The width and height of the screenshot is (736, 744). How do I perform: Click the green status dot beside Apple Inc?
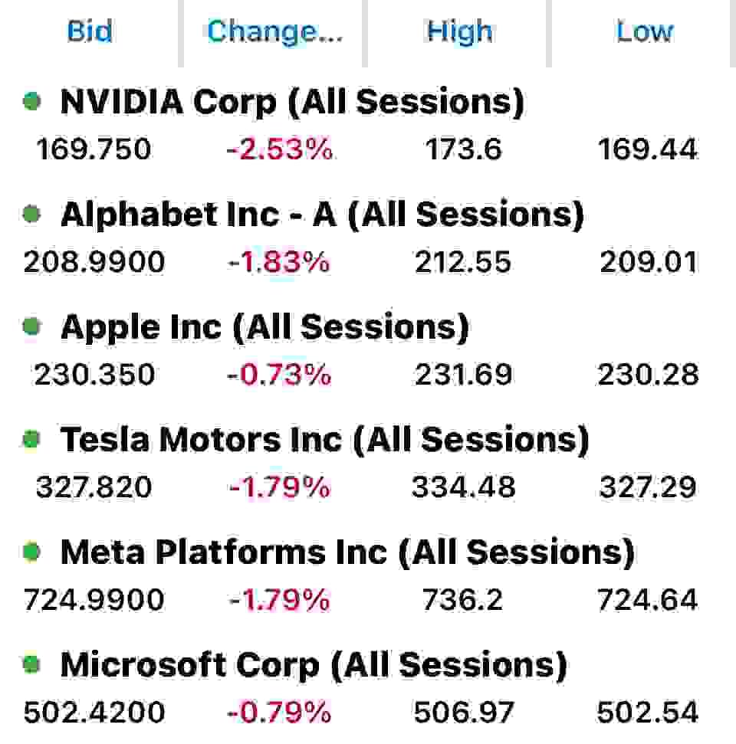[31, 326]
